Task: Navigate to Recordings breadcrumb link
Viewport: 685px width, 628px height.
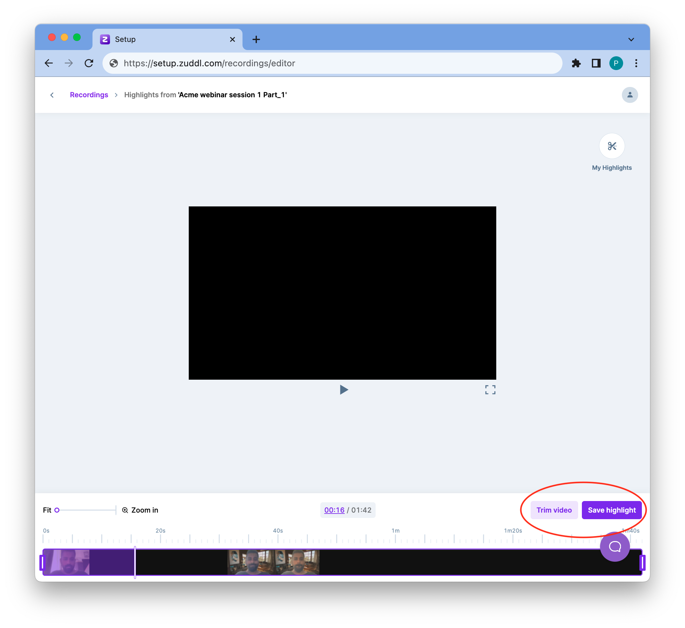Action: pos(89,95)
